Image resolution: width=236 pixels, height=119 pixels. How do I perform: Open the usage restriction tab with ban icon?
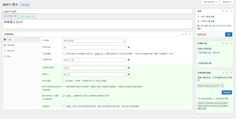(x=5, y=45)
